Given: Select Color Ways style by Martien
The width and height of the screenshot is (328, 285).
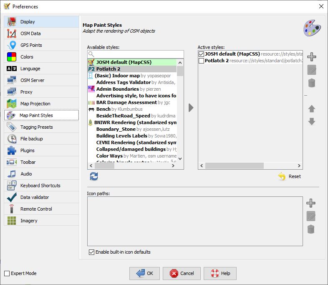Looking at the screenshot, I should point(132,156).
